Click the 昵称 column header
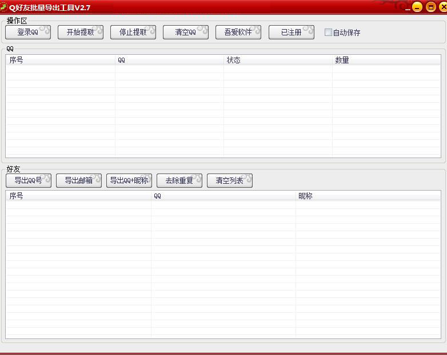The height and width of the screenshot is (355, 447). [368, 196]
